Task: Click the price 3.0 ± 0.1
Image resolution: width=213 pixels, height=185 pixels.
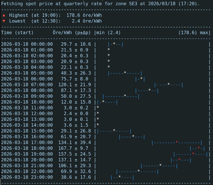Action: pyautogui.click(x=76, y=119)
